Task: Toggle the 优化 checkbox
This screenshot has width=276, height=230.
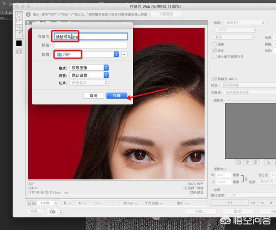Action: click(x=215, y=51)
